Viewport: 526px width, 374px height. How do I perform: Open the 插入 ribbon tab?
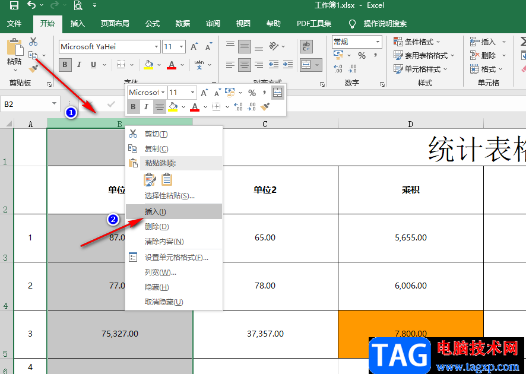[78, 24]
